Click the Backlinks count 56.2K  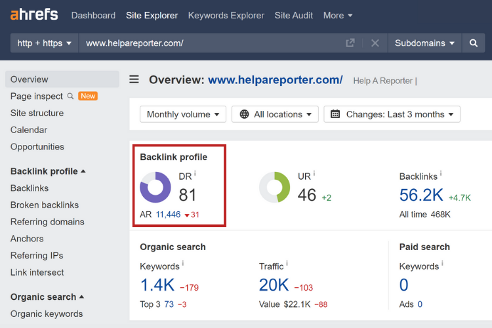[421, 195]
